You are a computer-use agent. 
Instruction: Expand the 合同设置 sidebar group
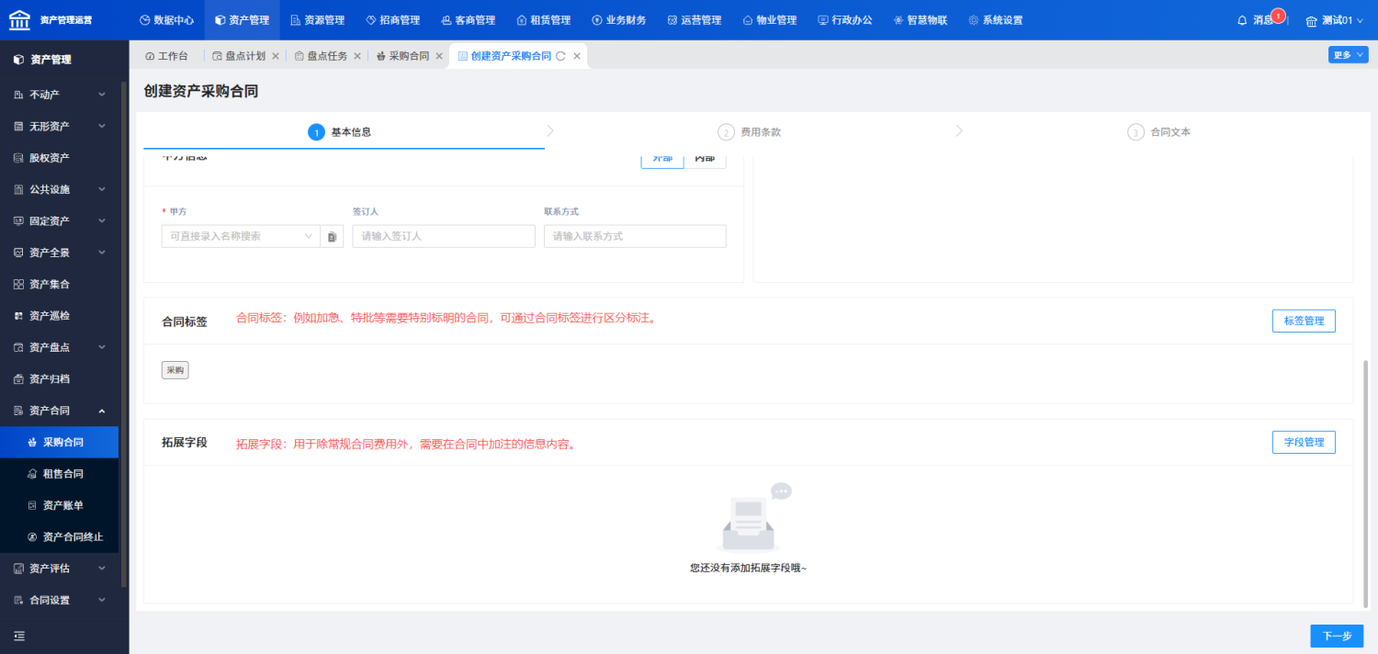click(x=60, y=600)
